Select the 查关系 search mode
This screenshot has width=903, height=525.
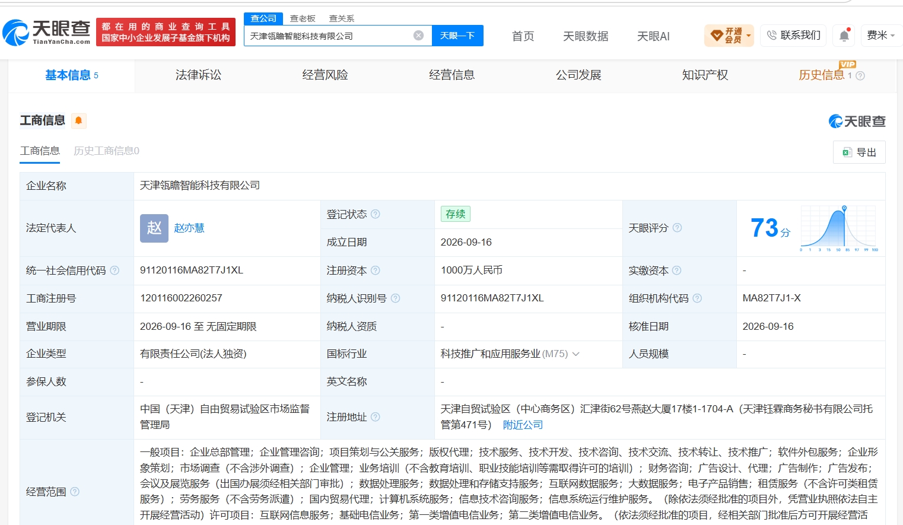point(342,18)
